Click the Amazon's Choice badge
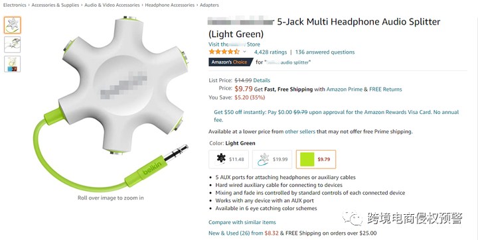Viewport: 478px width, 240px height. [231, 62]
